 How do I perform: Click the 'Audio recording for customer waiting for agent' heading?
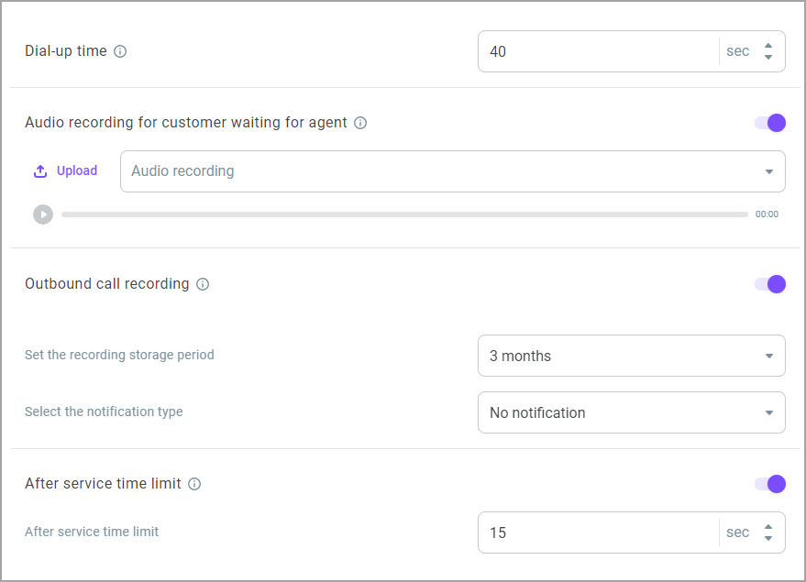pyautogui.click(x=186, y=122)
